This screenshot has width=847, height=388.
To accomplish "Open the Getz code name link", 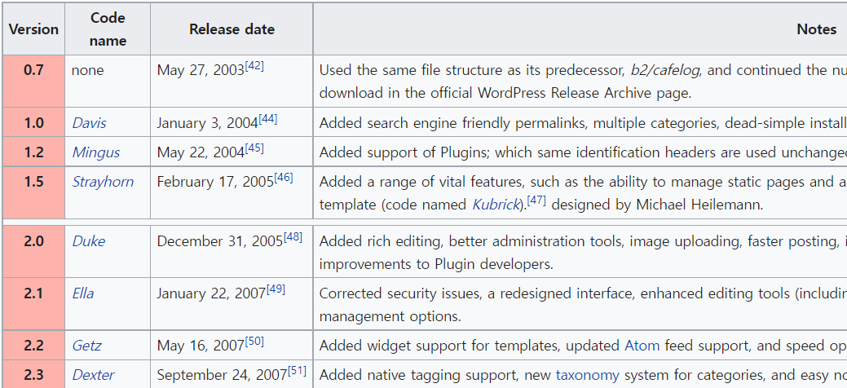I will tap(86, 346).
